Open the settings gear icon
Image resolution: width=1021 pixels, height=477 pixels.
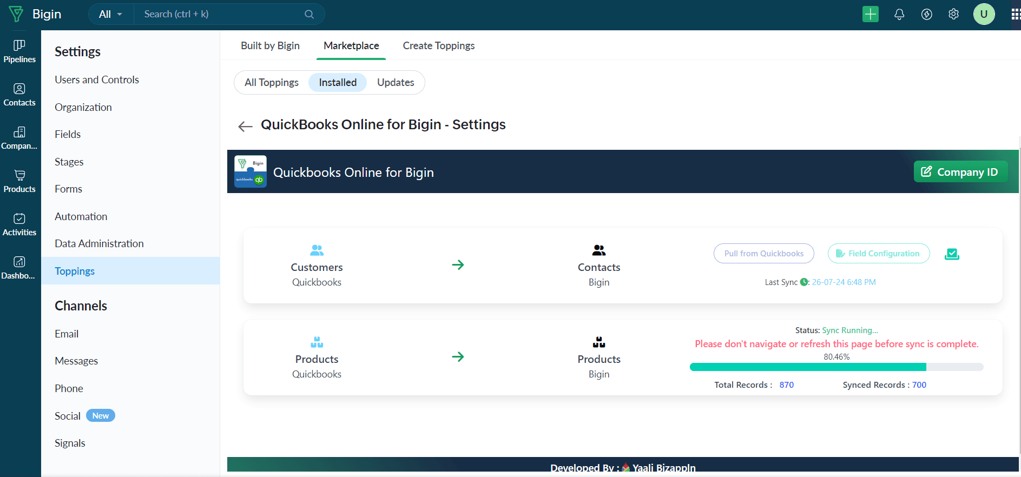953,15
